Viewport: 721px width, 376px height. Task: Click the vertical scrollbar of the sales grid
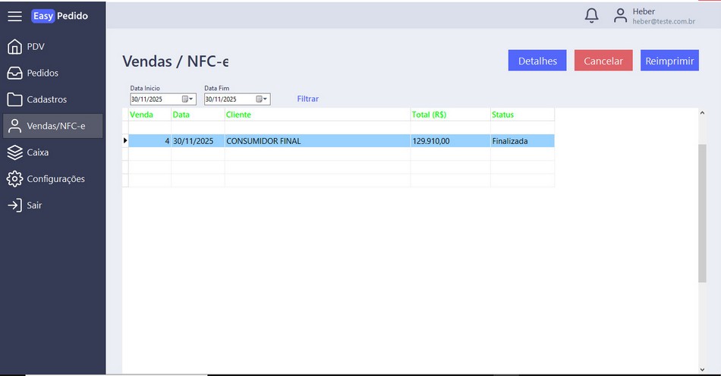(x=701, y=212)
